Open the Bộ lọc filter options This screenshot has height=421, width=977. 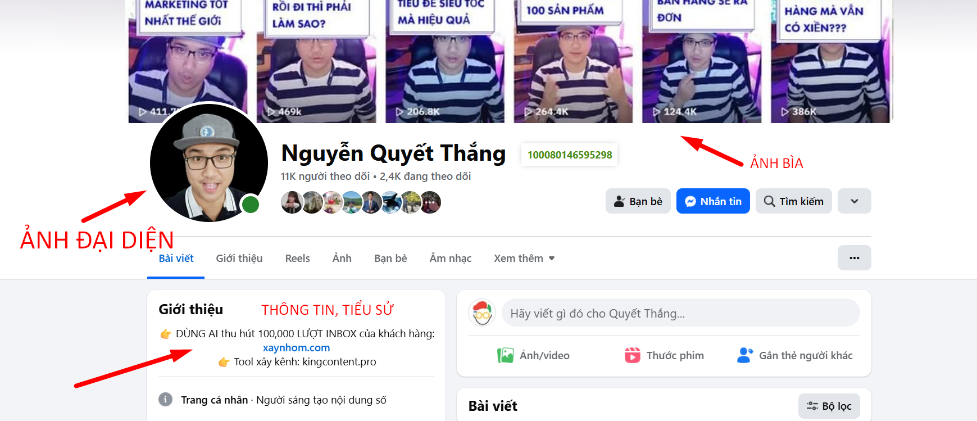pos(829,406)
